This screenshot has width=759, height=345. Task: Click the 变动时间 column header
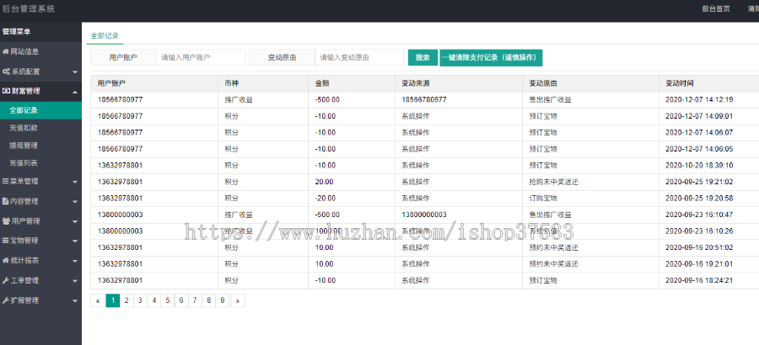pyautogui.click(x=680, y=83)
